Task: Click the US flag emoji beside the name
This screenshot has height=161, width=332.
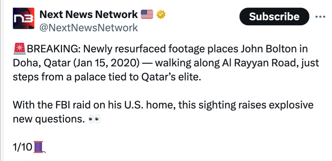Action: click(147, 15)
